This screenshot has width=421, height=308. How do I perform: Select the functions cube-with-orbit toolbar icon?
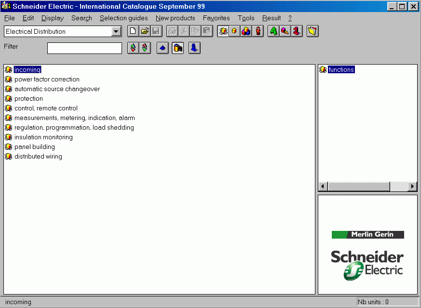[223, 31]
